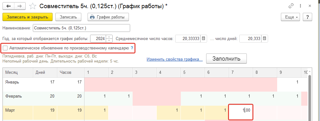This screenshot has width=320, height=121.
Task: Click March day 6 cell
Action: click(x=217, y=113)
